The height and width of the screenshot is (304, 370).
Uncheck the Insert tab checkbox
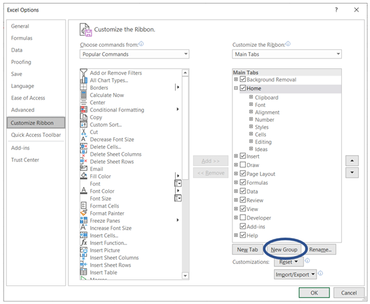coord(243,156)
